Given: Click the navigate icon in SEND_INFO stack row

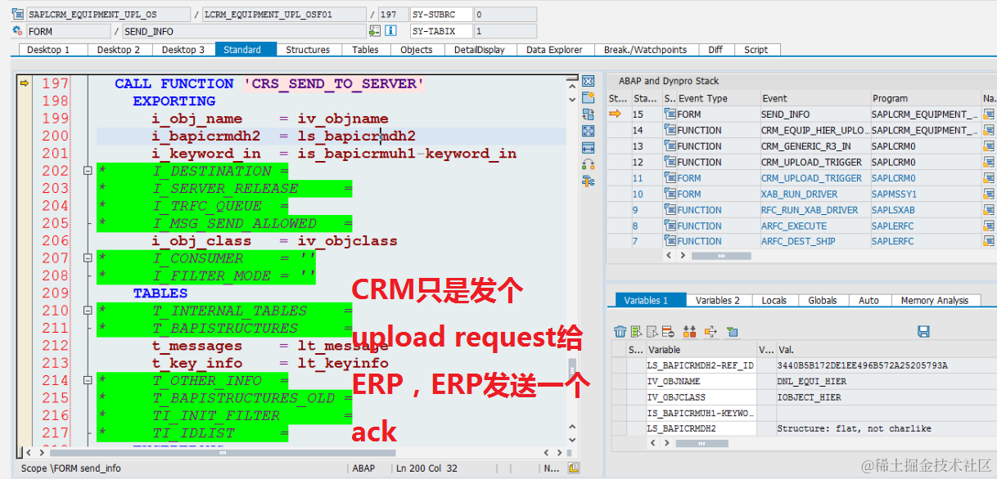Looking at the screenshot, I should pyautogui.click(x=989, y=114).
